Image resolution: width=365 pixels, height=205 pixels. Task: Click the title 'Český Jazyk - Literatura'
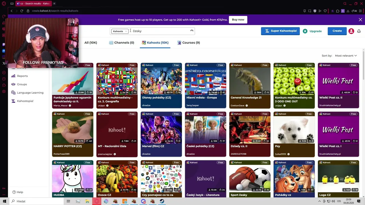coord(203,195)
